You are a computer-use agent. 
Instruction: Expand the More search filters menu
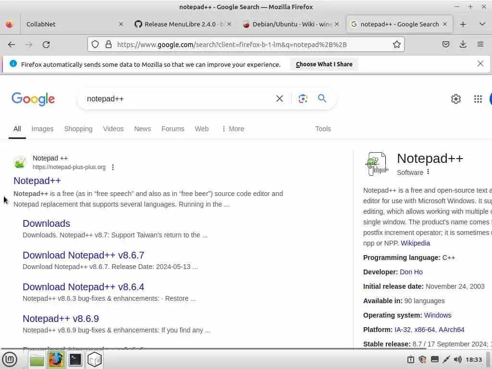[233, 129]
